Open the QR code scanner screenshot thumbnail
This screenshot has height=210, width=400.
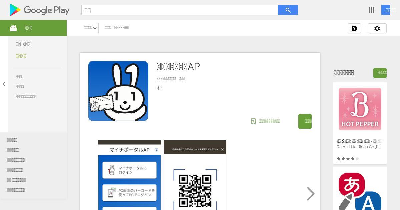tap(195, 175)
